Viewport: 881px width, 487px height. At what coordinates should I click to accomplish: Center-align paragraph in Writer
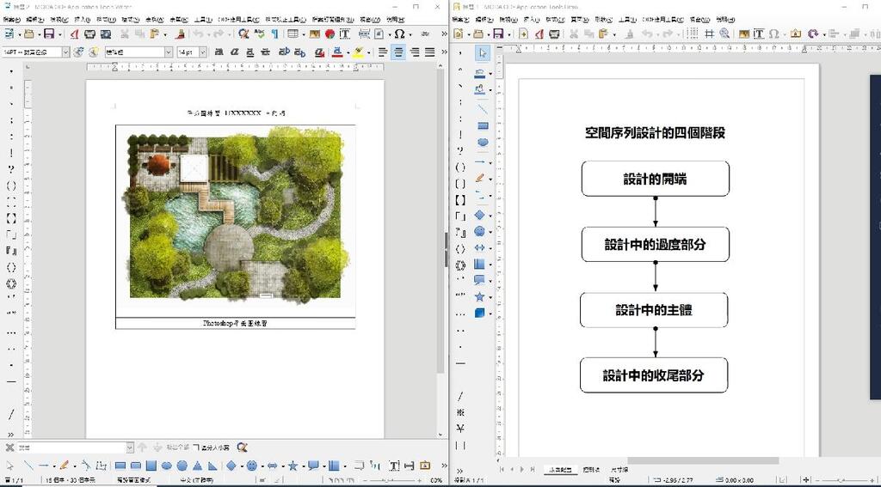(x=398, y=52)
